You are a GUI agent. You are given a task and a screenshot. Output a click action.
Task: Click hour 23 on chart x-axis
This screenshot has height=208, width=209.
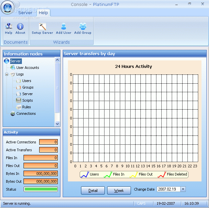[x=195, y=166]
